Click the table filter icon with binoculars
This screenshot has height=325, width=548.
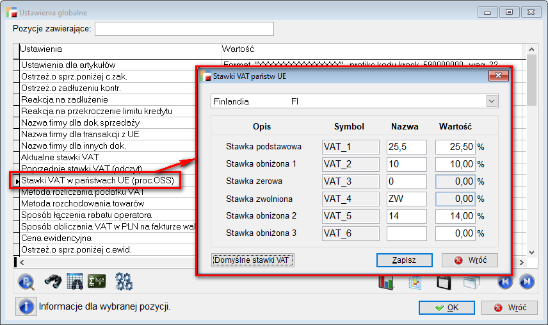pyautogui.click(x=74, y=281)
